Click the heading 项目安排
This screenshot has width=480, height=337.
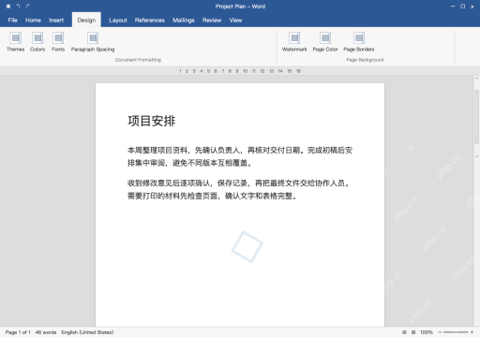152,121
